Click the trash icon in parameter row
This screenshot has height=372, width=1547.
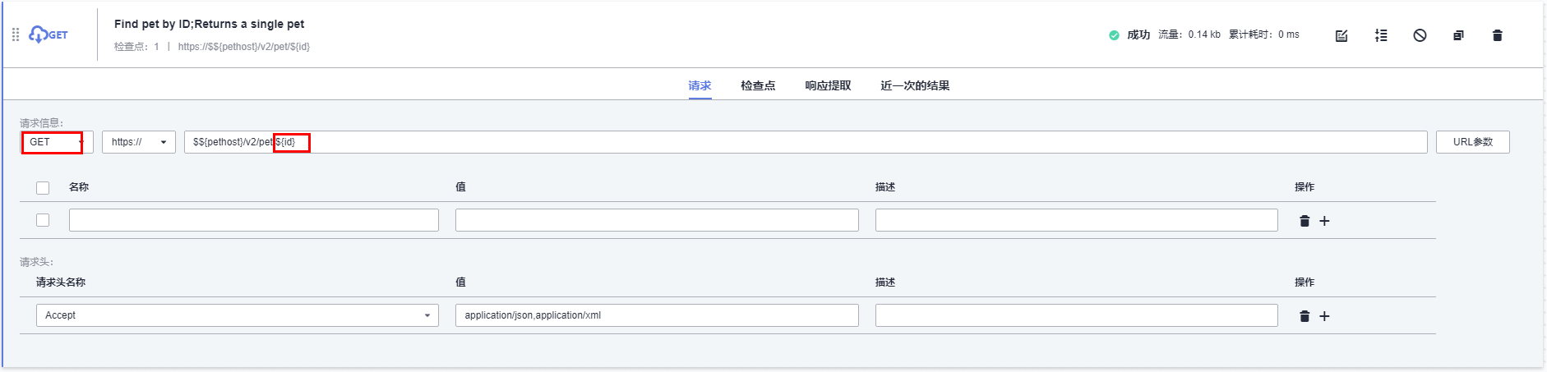point(1305,221)
